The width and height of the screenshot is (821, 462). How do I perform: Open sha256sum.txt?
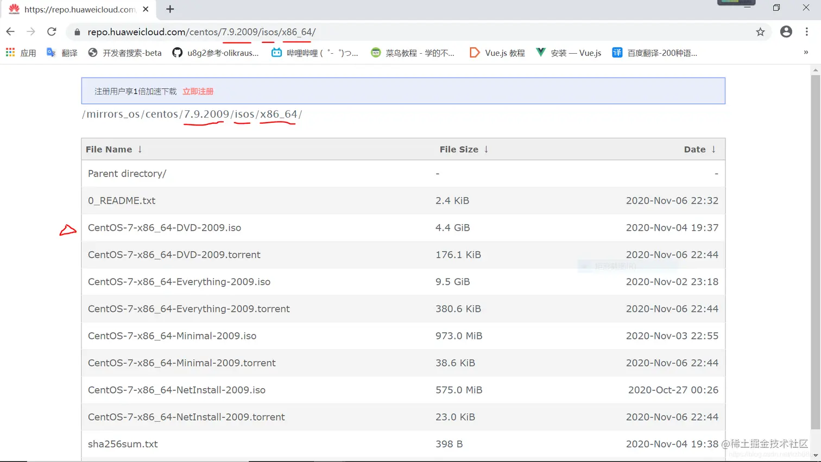(123, 444)
